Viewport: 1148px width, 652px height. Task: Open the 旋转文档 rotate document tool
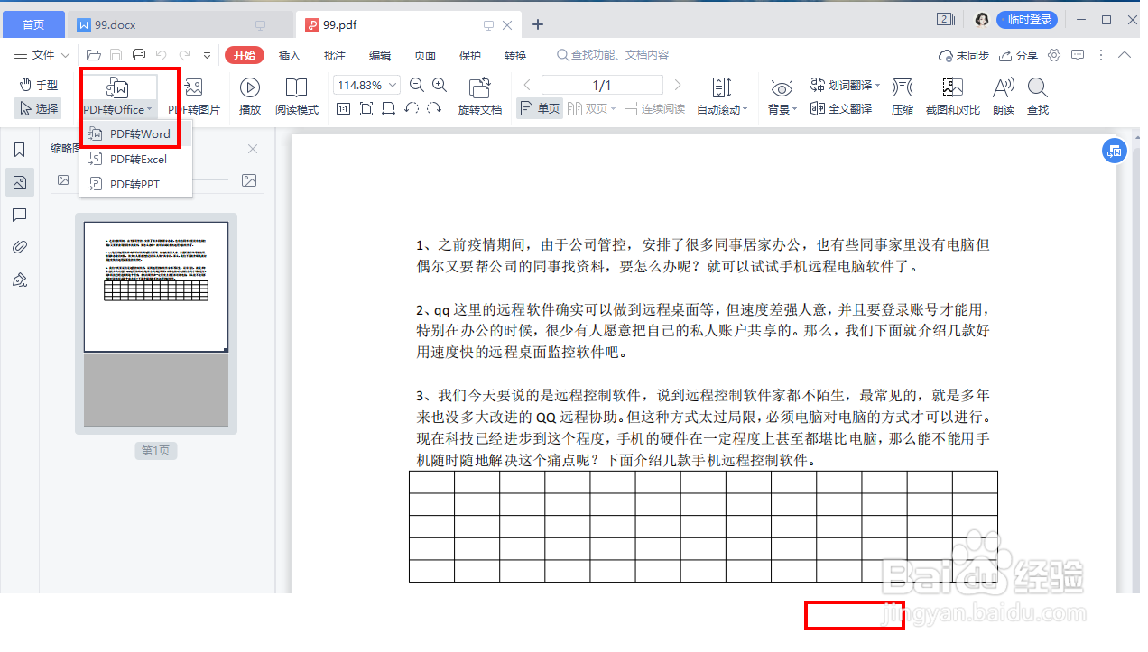(479, 93)
